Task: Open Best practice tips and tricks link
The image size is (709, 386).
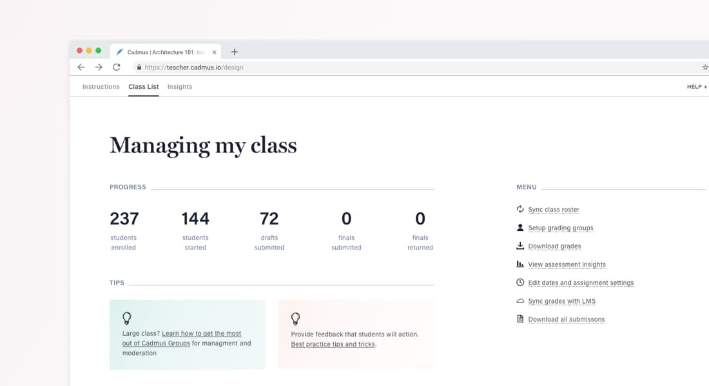Action: pos(333,344)
